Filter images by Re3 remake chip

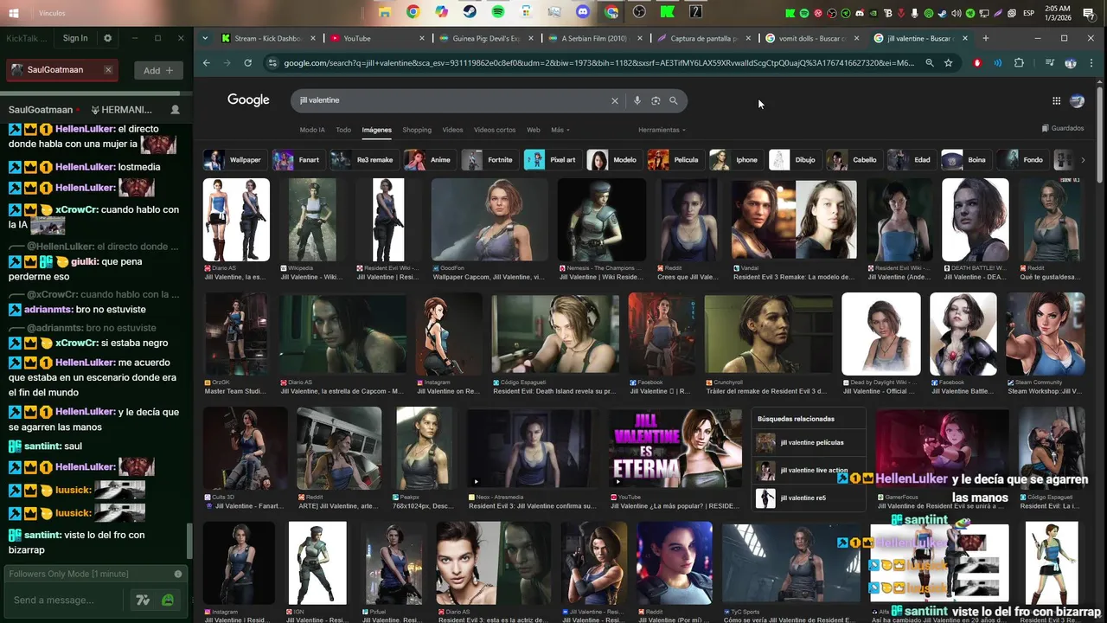363,159
